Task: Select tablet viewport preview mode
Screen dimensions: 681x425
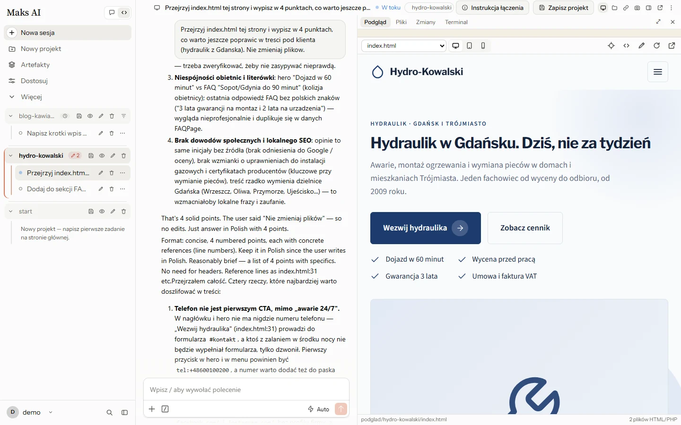Action: point(469,46)
